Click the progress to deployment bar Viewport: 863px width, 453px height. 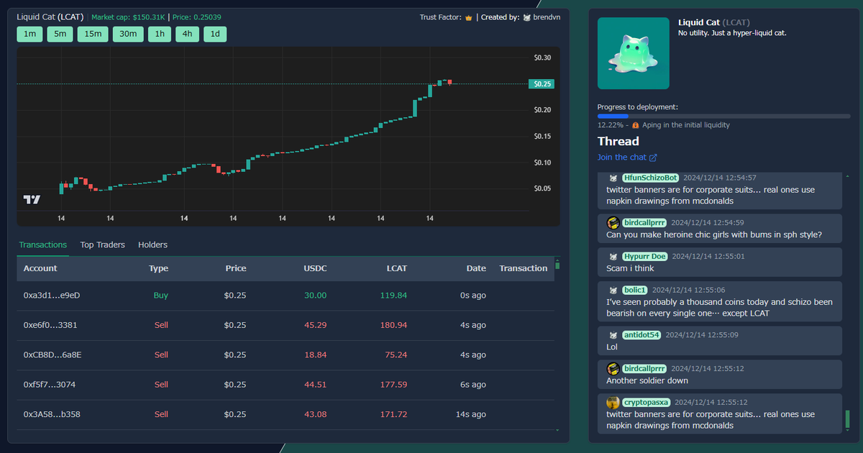pos(723,116)
